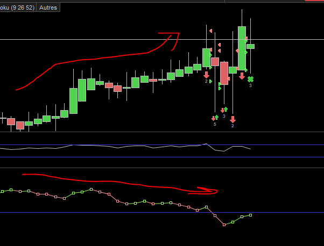The width and height of the screenshot is (324, 246).
Task: Select red down arrow under the tallest green candle
Action: [x=242, y=76]
